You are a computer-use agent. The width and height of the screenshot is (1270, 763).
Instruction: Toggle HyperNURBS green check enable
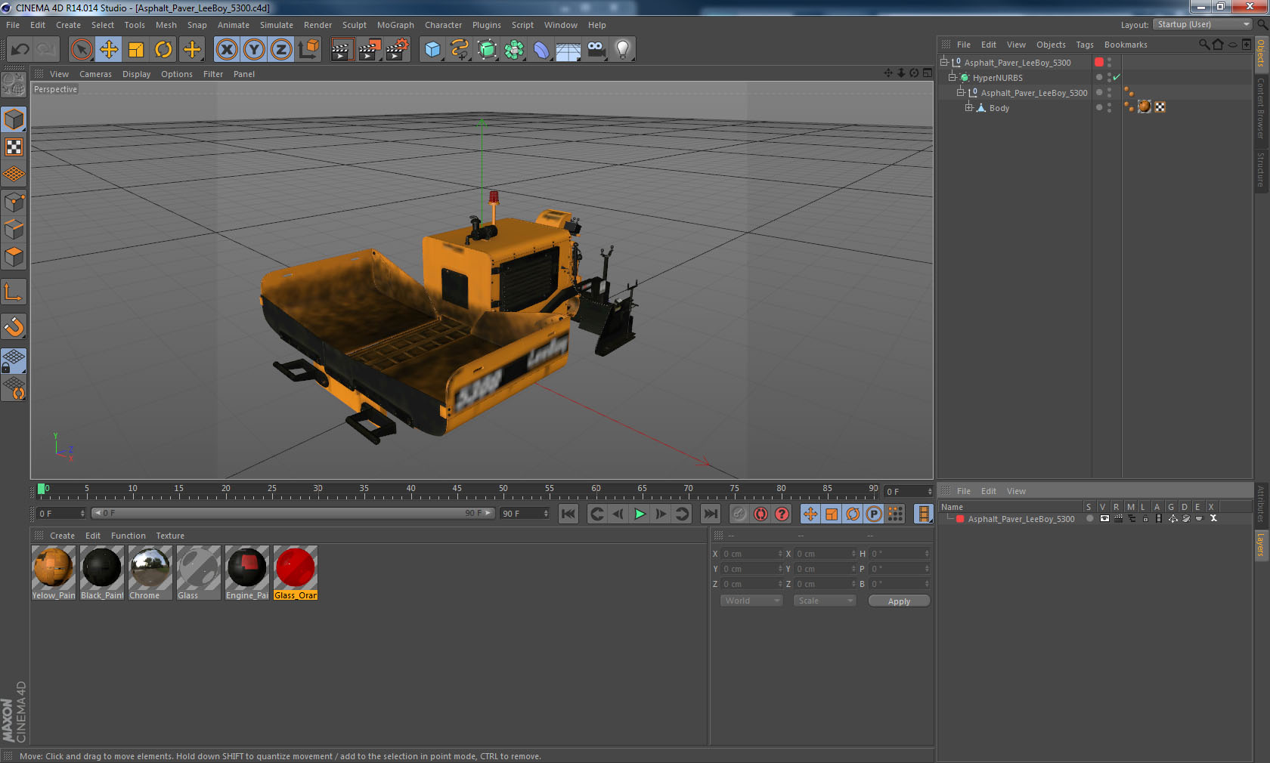(1117, 77)
